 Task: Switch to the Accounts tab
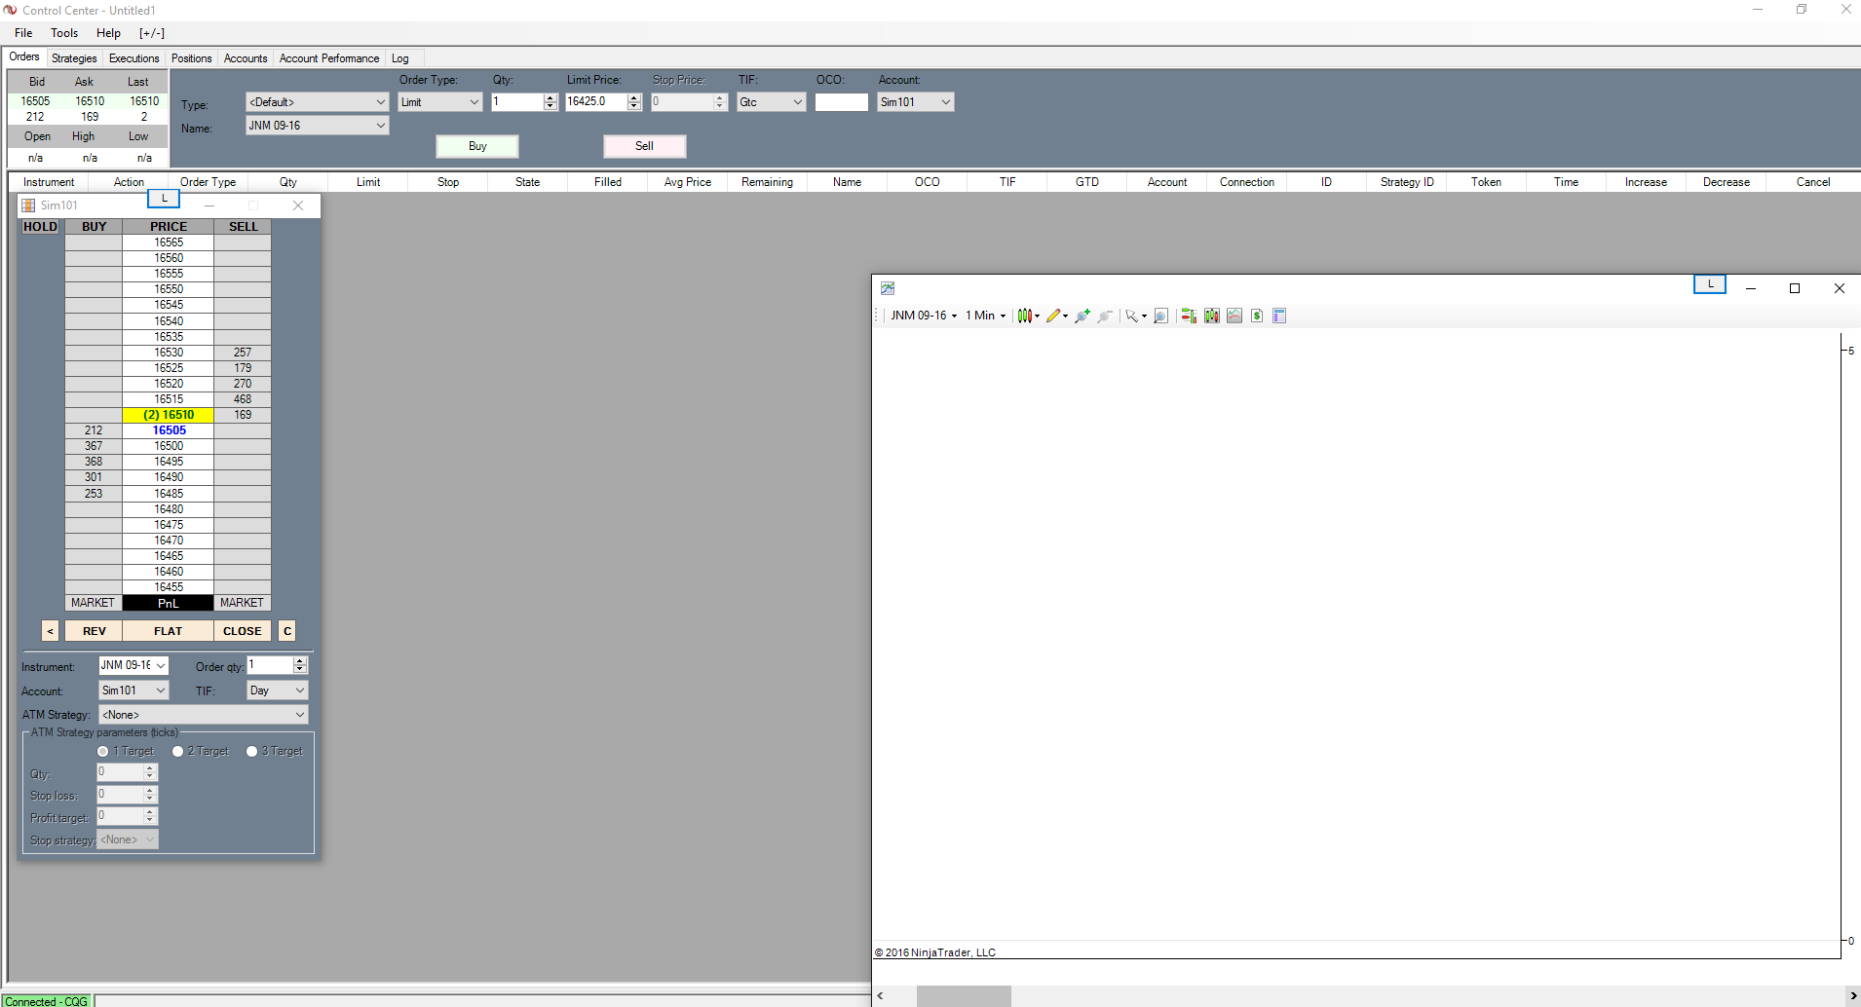[x=246, y=58]
